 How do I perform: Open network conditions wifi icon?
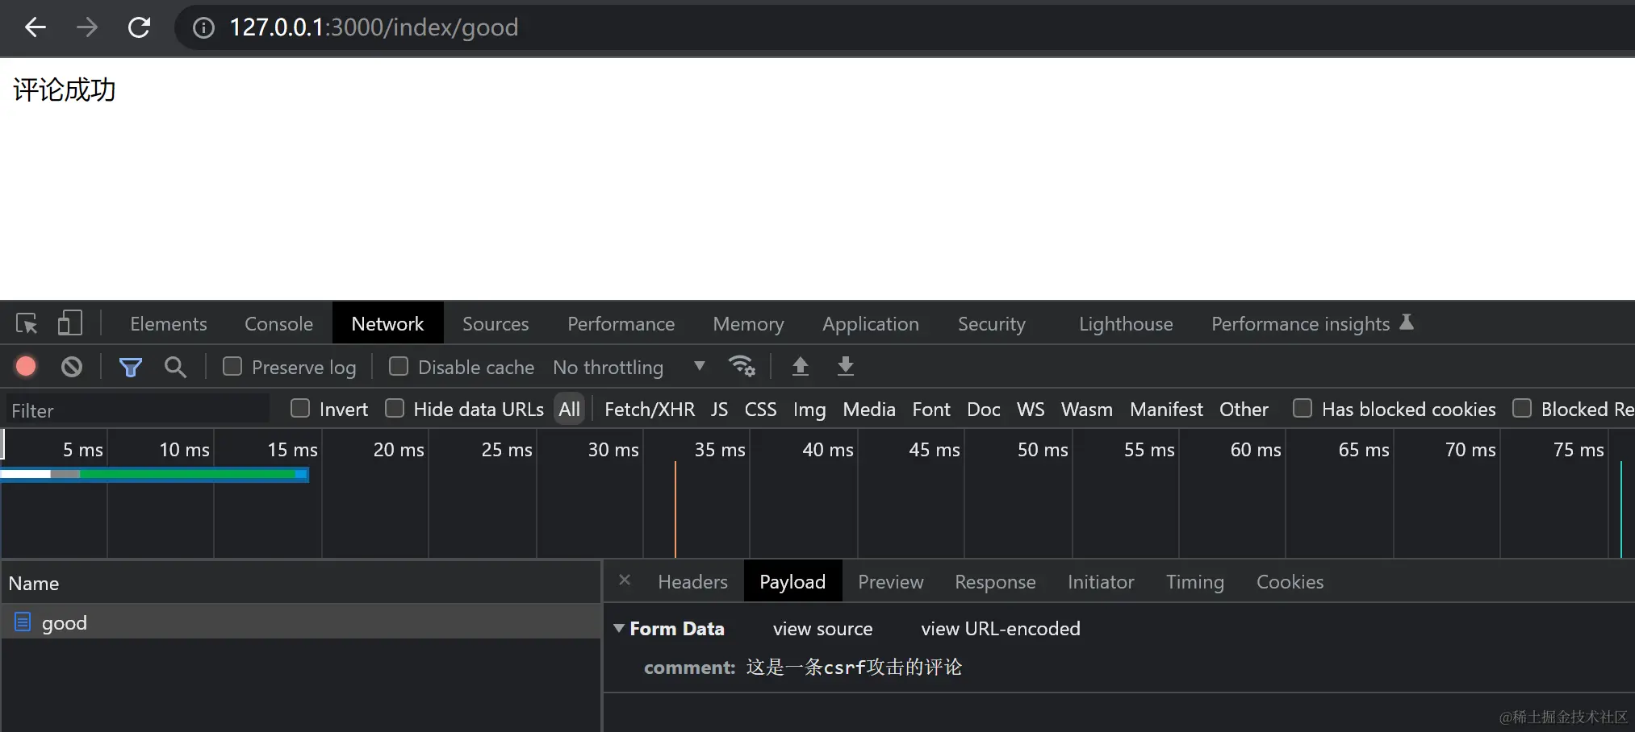(x=742, y=366)
